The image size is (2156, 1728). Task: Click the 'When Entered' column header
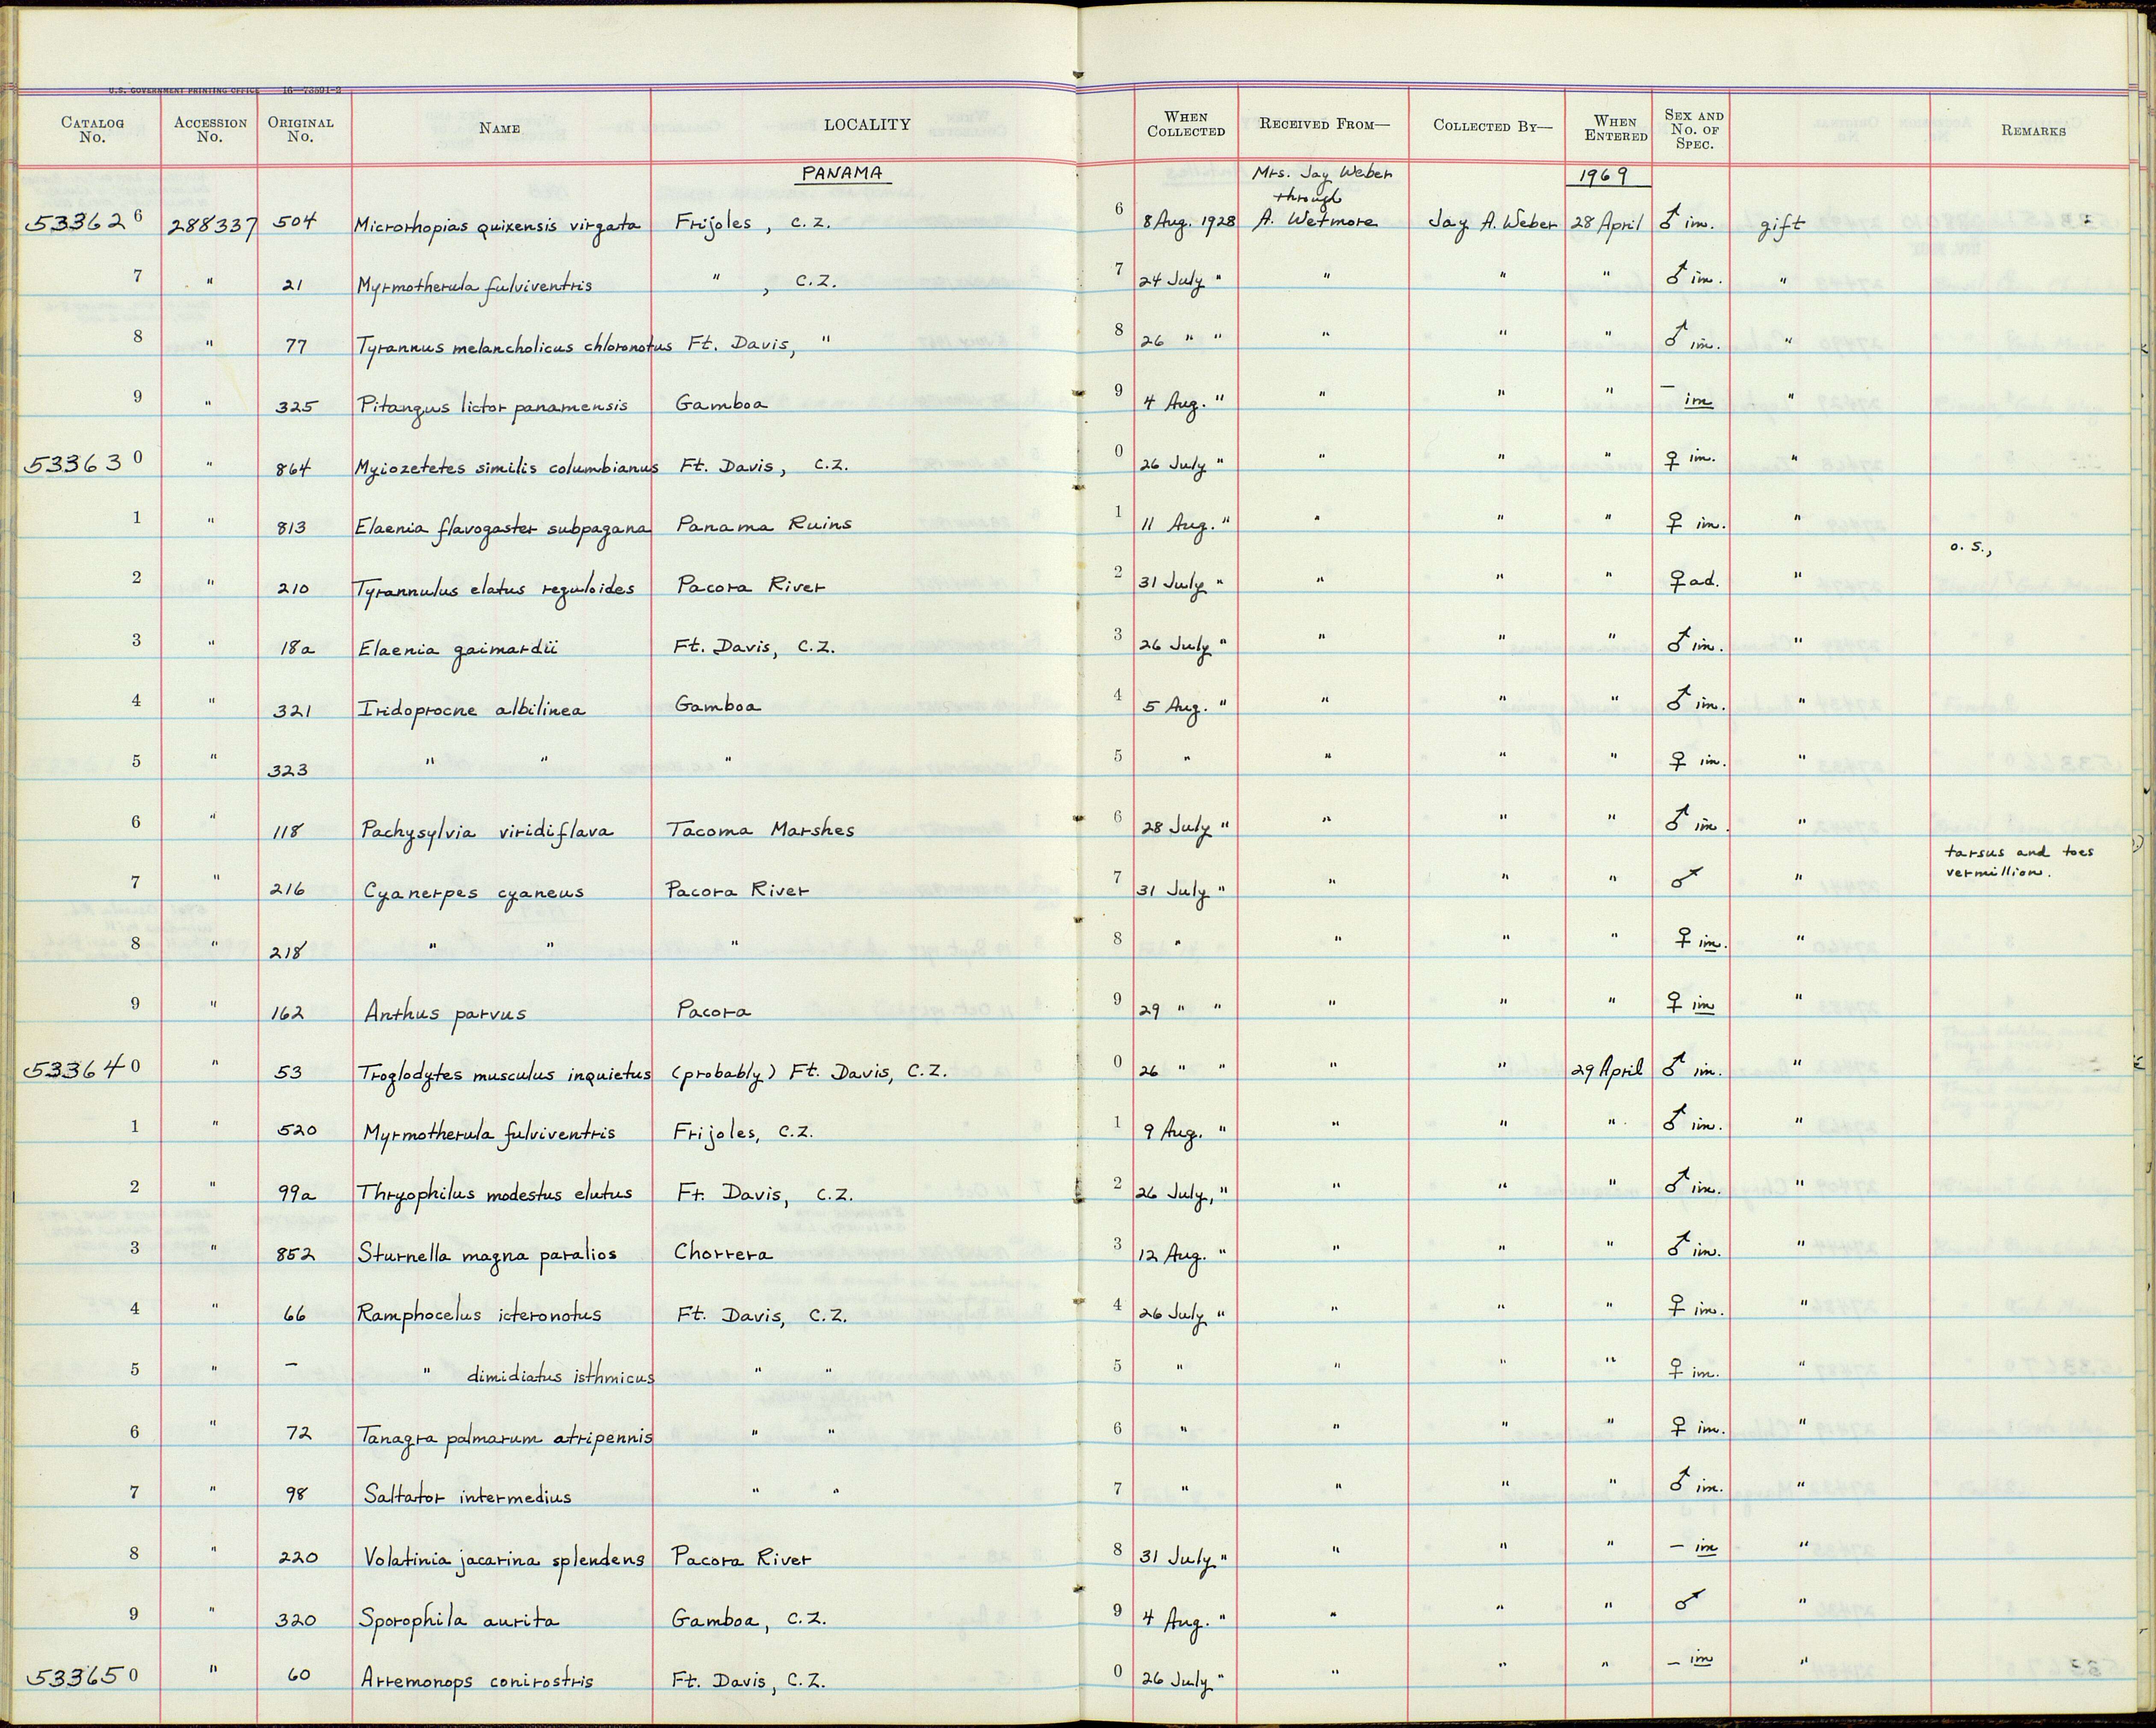[1616, 129]
